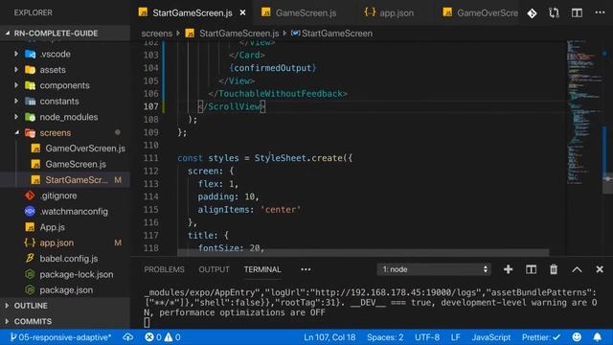Image resolution: width=613 pixels, height=345 pixels.
Task: Click Ln 107, Col 18 position
Action: pos(329,336)
